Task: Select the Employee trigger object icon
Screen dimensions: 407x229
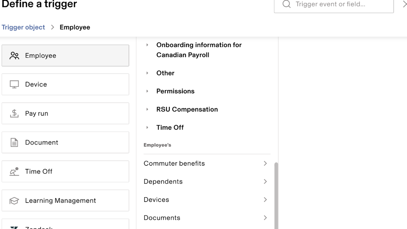Action: (14, 56)
